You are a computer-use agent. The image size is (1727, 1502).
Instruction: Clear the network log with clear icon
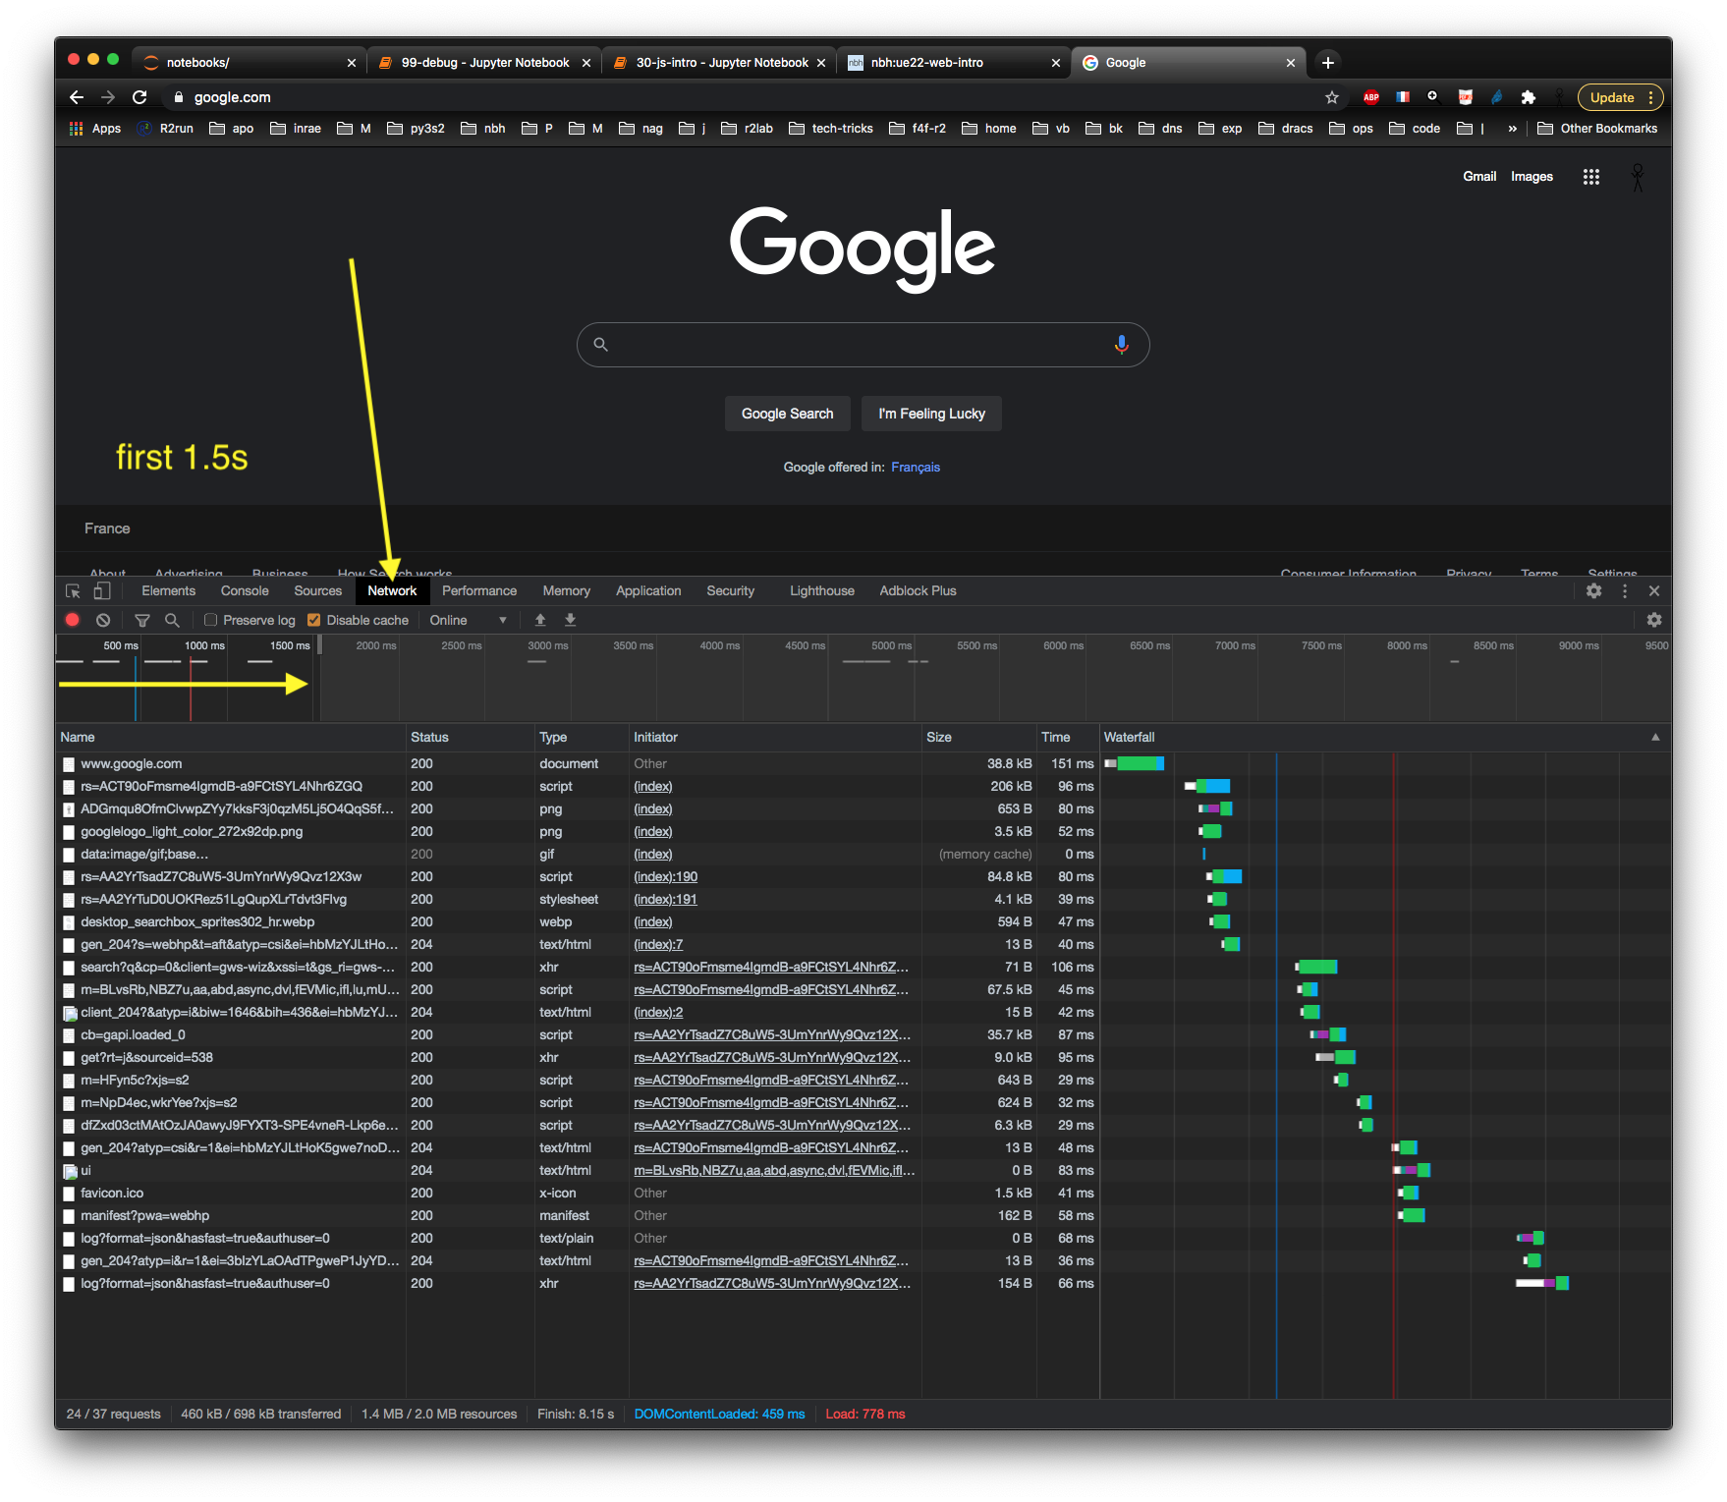click(103, 620)
